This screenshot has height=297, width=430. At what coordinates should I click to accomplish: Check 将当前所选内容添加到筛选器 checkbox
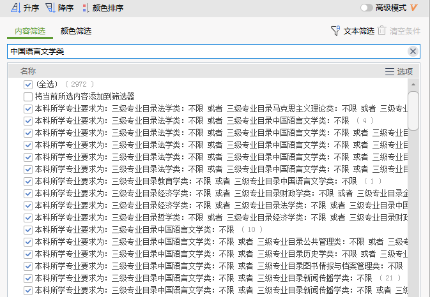click(x=28, y=96)
